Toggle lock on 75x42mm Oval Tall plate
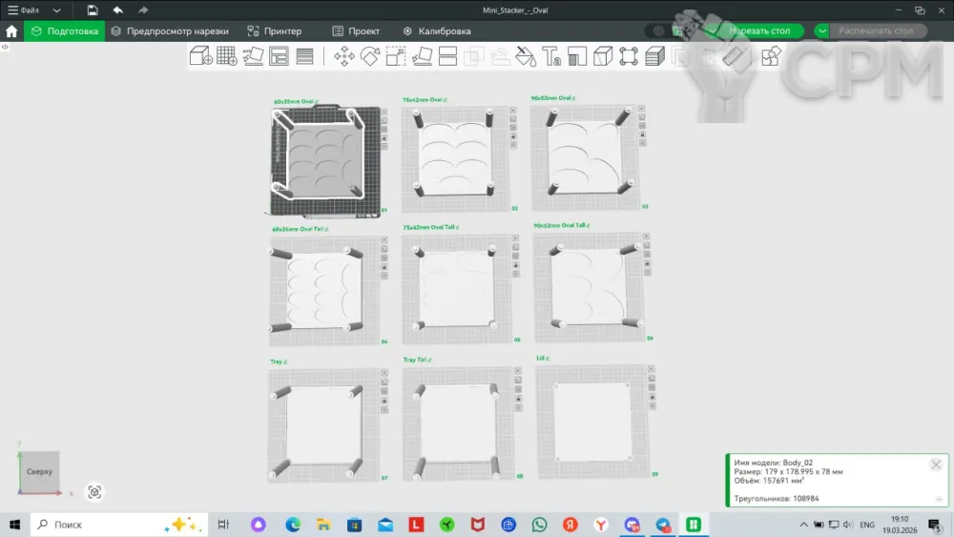 coord(516,265)
